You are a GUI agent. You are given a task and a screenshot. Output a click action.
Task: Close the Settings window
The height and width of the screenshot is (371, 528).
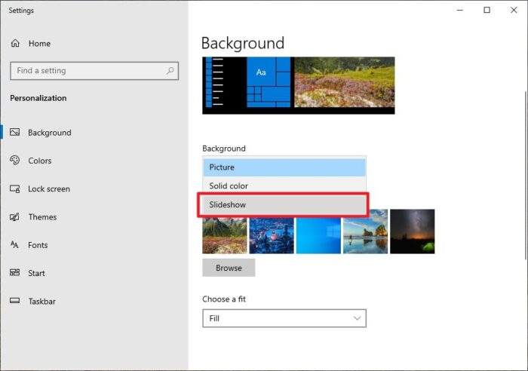pos(514,10)
